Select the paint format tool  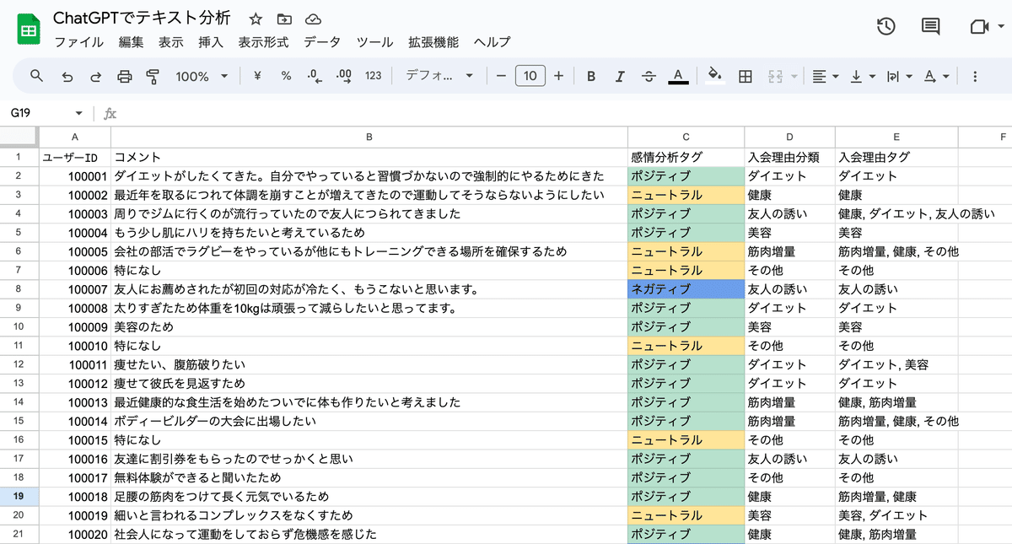pos(153,76)
